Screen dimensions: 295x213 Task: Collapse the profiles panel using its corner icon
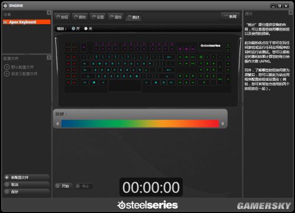coord(49,57)
